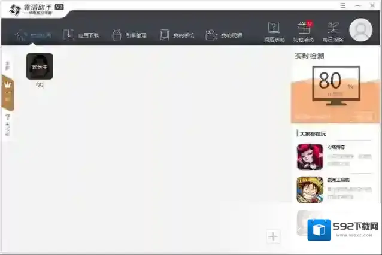Open the user profile avatar
This screenshot has width=382, height=255.
[360, 30]
